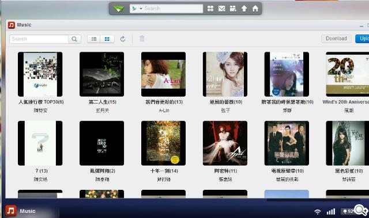369x218 pixels.
Task: Open the golden sparkle album cover (14)
Action: pos(164,143)
